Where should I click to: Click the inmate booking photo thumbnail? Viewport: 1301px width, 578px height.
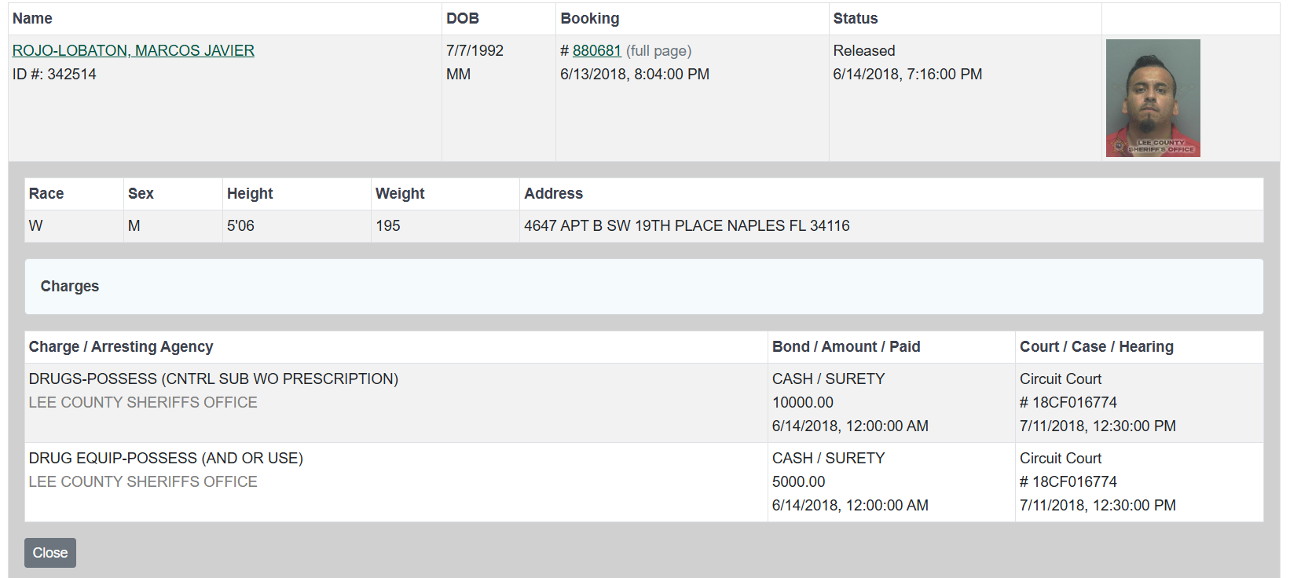pos(1153,98)
